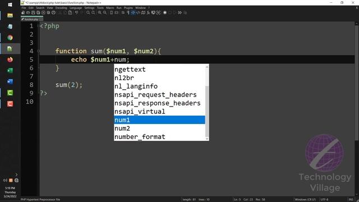Select nsapi_request_headers in autocomplete list

pos(159,95)
